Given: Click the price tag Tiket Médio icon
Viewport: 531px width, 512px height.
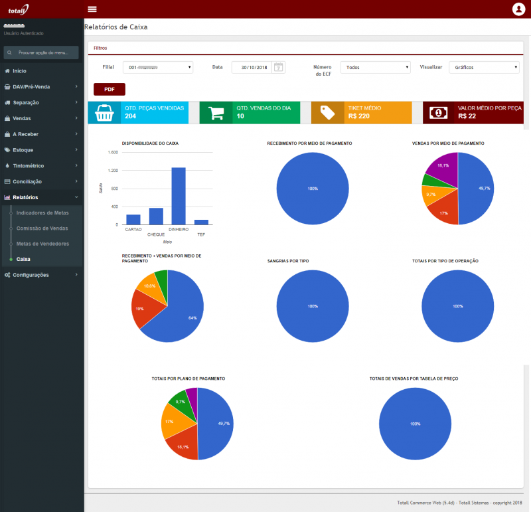Looking at the screenshot, I should pos(327,112).
